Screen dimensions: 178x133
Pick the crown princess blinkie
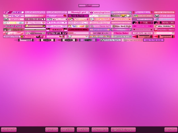tap(100, 12)
